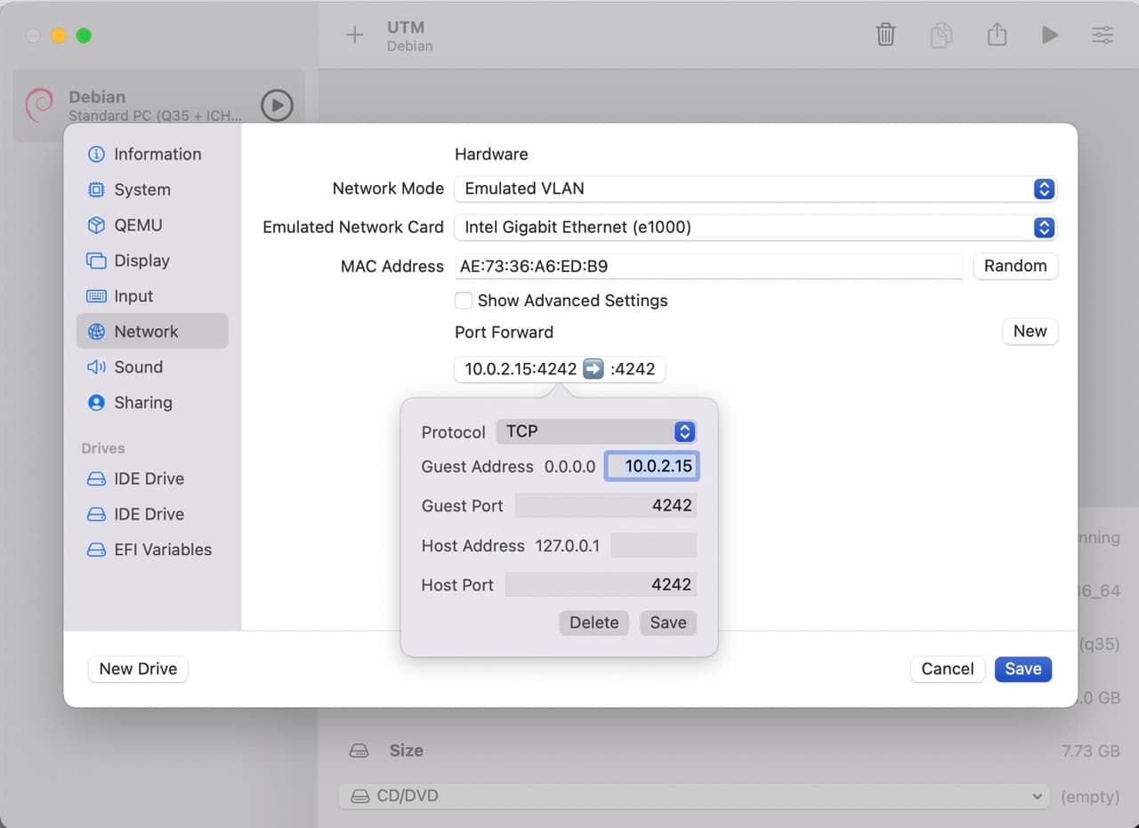This screenshot has height=828, width=1139.
Task: Click the trash delete icon in toolbar
Action: pyautogui.click(x=885, y=35)
